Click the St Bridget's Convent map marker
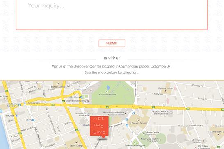The image size is (224, 149). coord(138,120)
